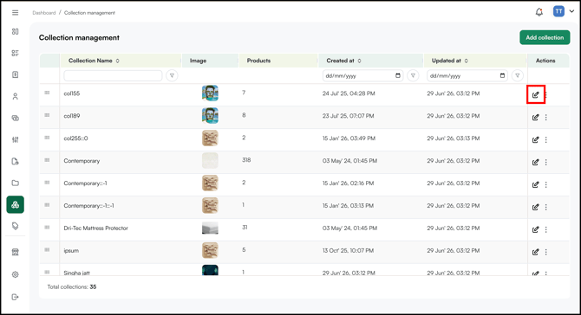Edit the col255::0 collection
The width and height of the screenshot is (581, 315).
(x=535, y=139)
